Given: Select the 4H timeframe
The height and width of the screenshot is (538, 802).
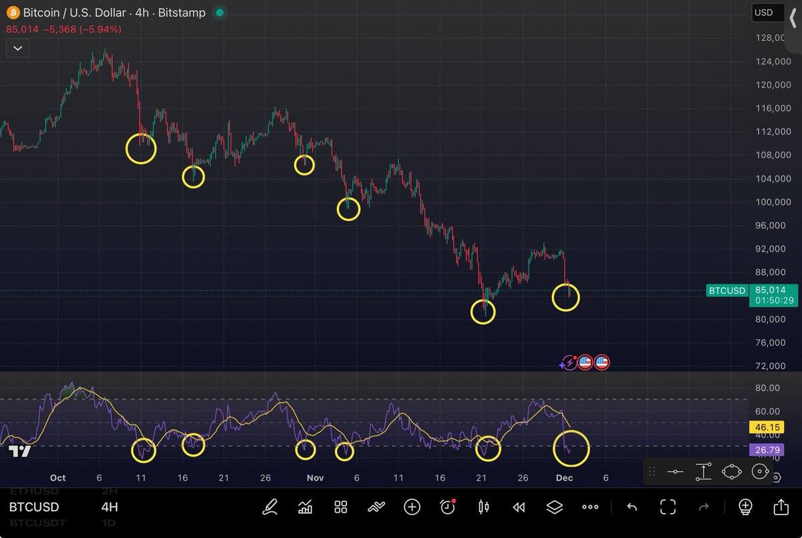Looking at the screenshot, I should [x=110, y=507].
